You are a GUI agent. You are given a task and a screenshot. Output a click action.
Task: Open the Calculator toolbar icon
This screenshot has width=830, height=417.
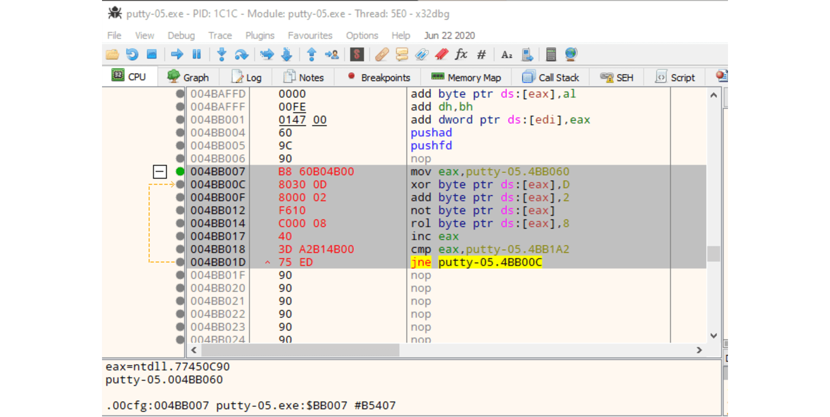[551, 54]
